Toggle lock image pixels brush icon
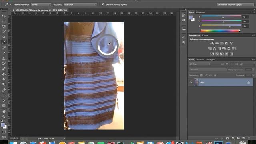The width and height of the screenshot is (256, 144). (x=206, y=75)
